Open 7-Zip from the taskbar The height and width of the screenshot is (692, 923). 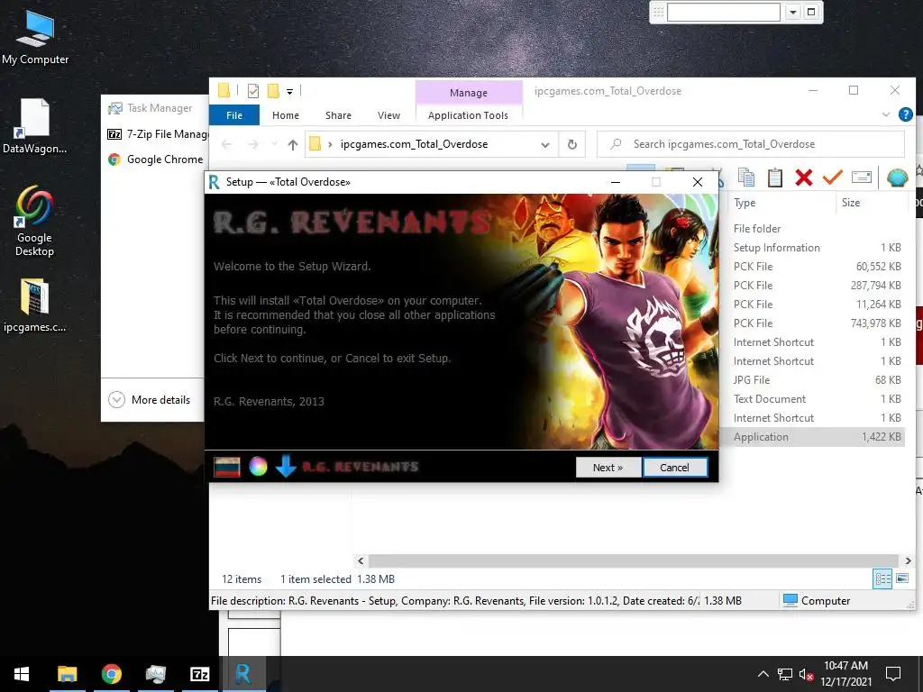coord(199,674)
